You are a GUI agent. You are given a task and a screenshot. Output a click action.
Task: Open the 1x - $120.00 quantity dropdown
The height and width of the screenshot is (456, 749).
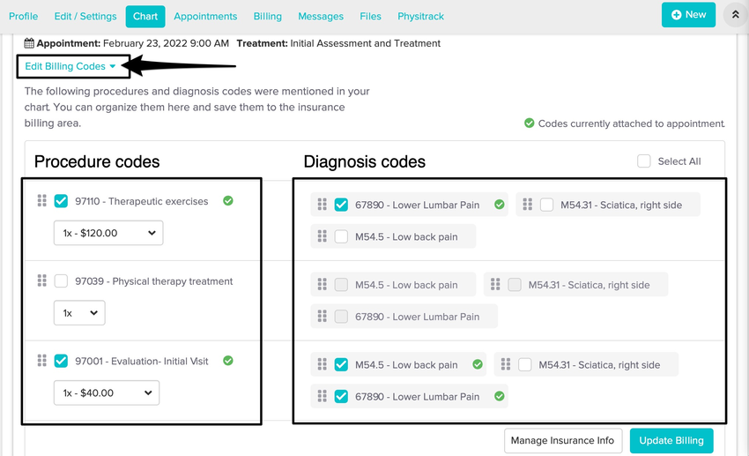[108, 233]
